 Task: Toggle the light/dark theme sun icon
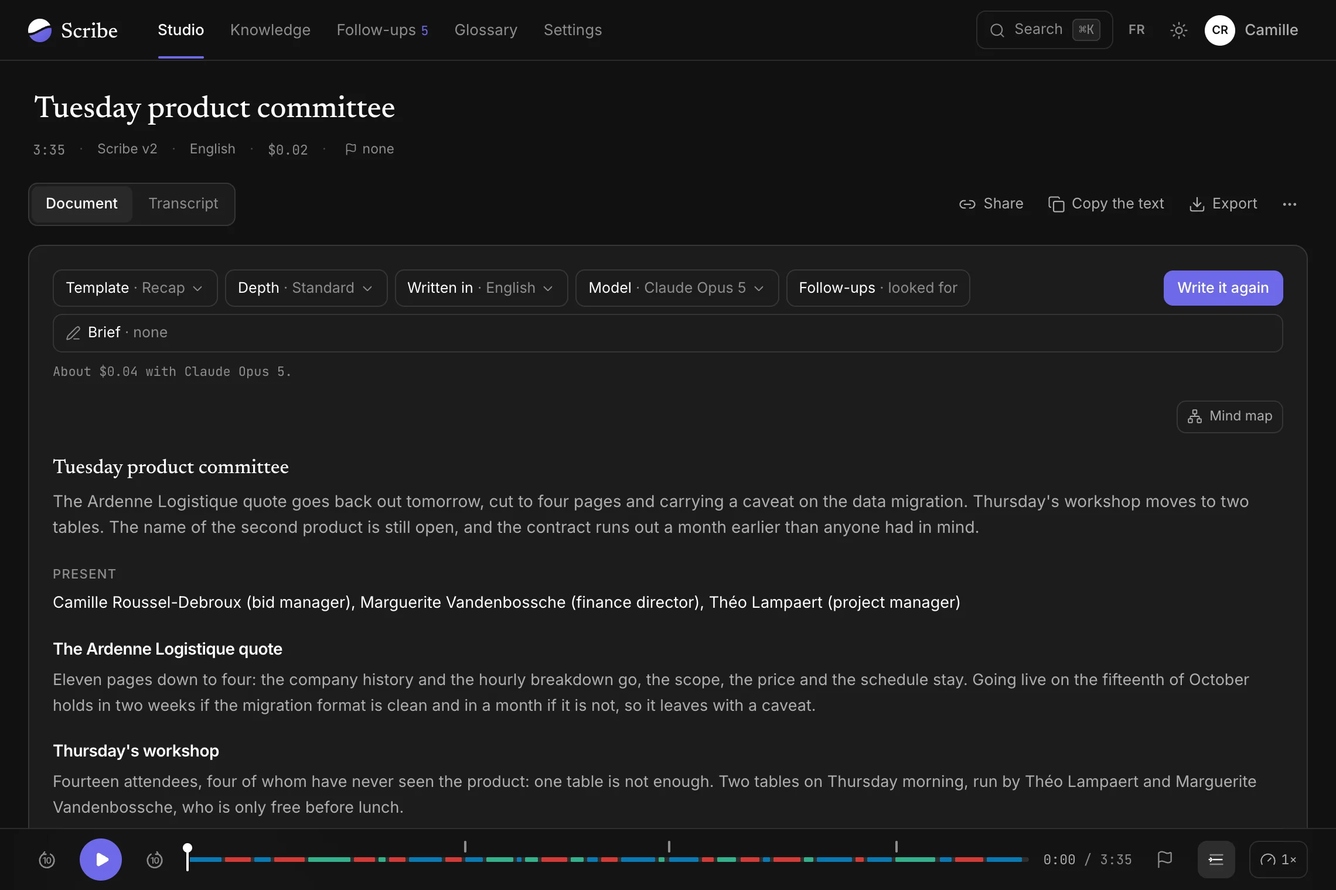coord(1178,30)
